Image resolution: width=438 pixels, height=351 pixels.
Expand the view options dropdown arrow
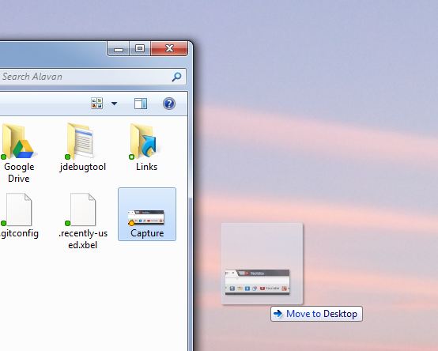pyautogui.click(x=114, y=104)
